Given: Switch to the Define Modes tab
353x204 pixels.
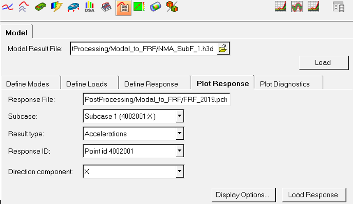Looking at the screenshot, I should (x=28, y=84).
